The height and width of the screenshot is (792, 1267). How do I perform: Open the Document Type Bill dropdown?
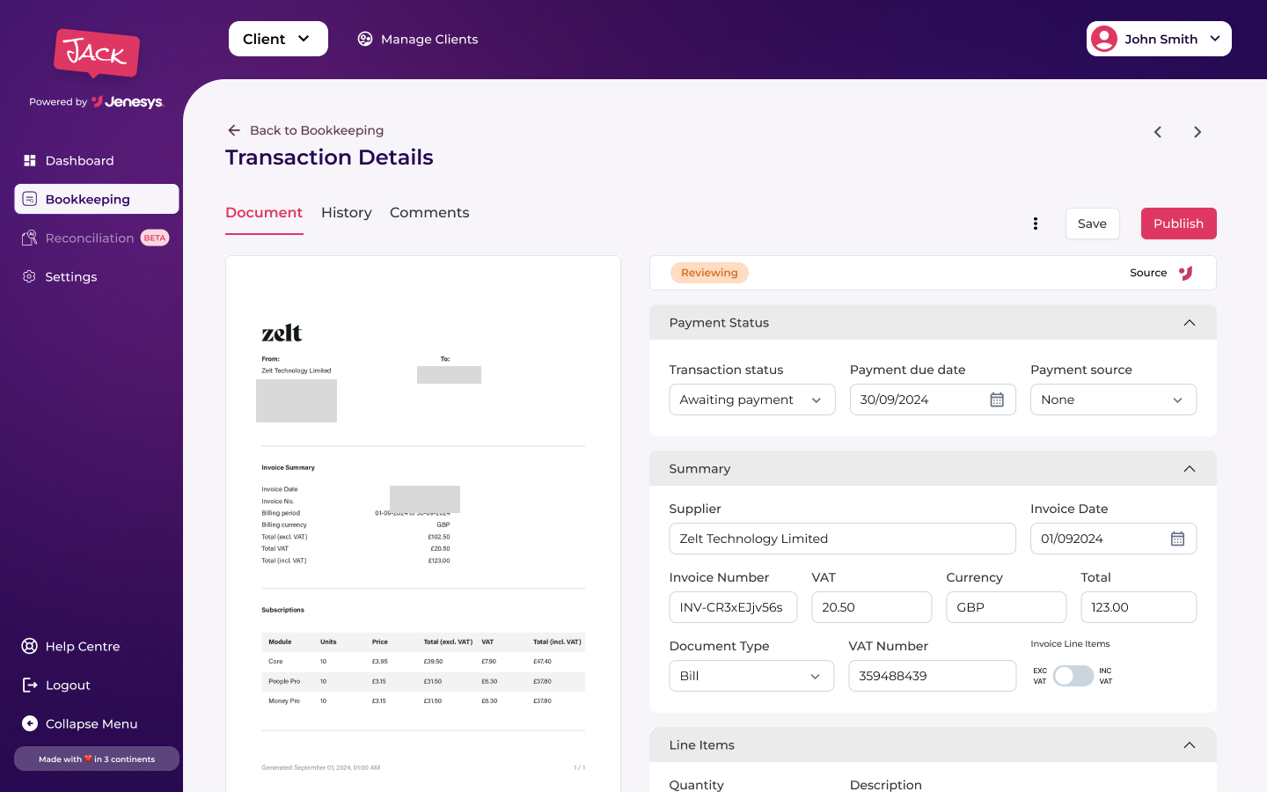[x=751, y=676]
